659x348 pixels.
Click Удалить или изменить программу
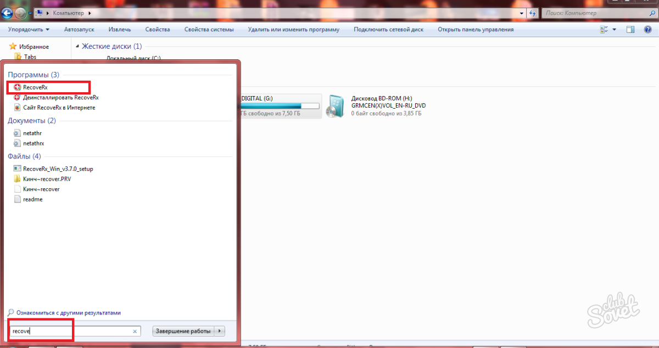pyautogui.click(x=293, y=30)
